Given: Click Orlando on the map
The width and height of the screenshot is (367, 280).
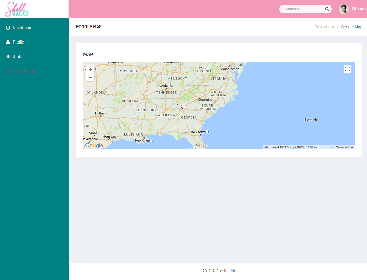Looking at the screenshot, I should pos(201,146).
